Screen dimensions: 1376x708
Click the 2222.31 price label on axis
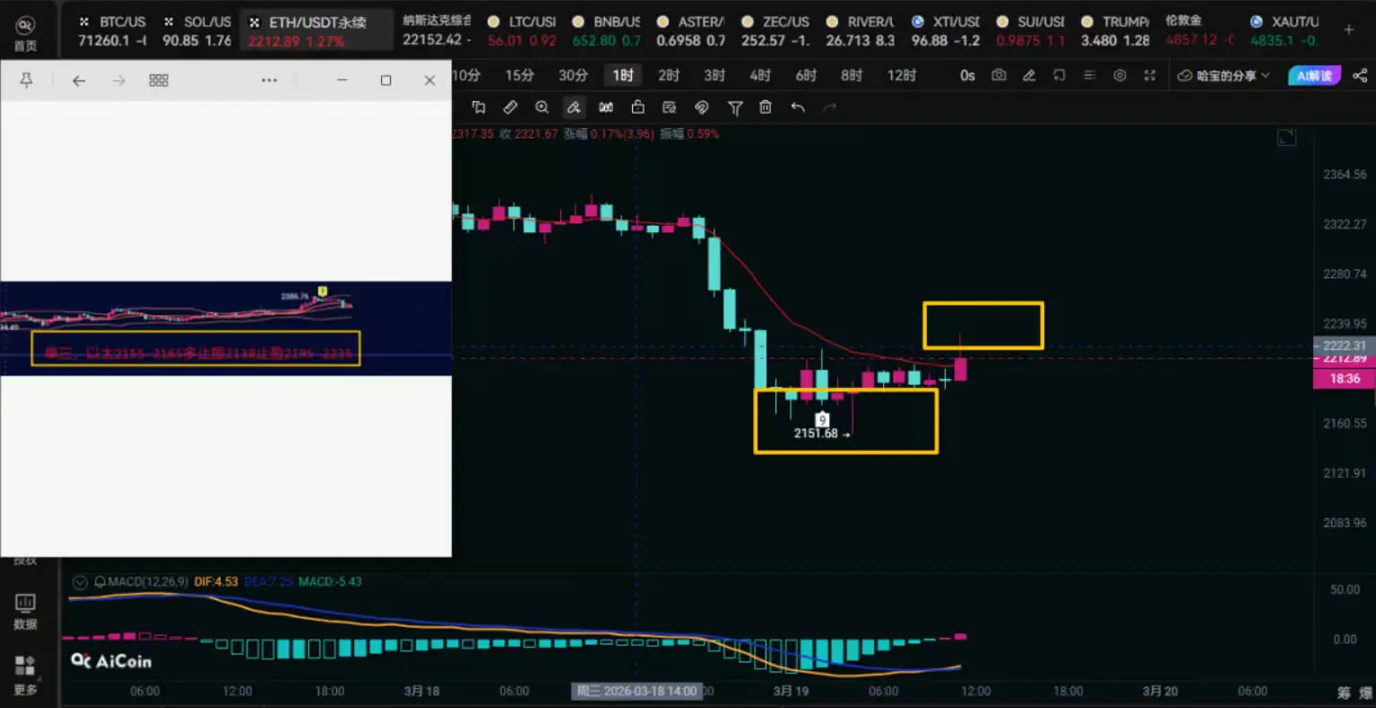(1344, 345)
